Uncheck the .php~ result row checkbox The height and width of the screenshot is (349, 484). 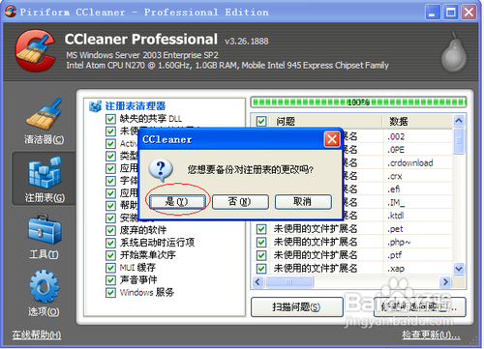(x=261, y=242)
